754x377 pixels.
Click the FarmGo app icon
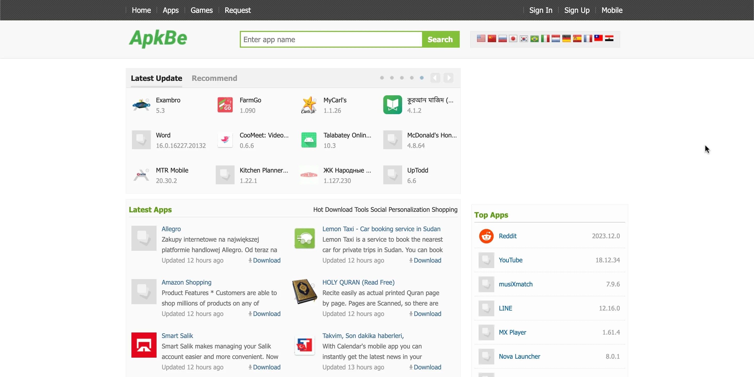click(225, 105)
